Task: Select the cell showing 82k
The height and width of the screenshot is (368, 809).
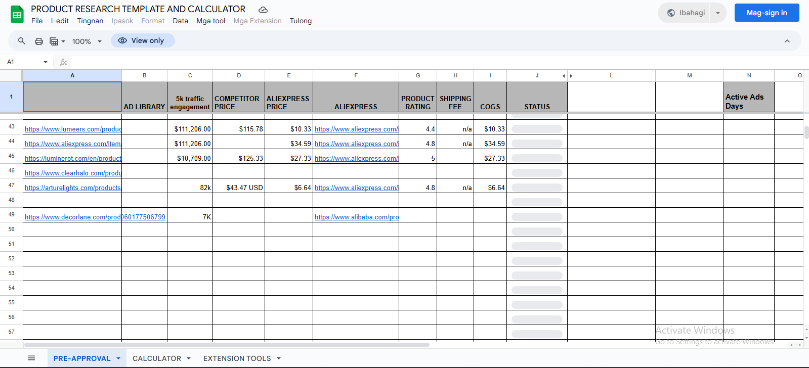Action: click(190, 186)
